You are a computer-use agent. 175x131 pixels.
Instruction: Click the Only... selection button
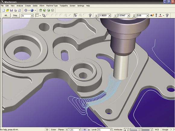[16, 15]
